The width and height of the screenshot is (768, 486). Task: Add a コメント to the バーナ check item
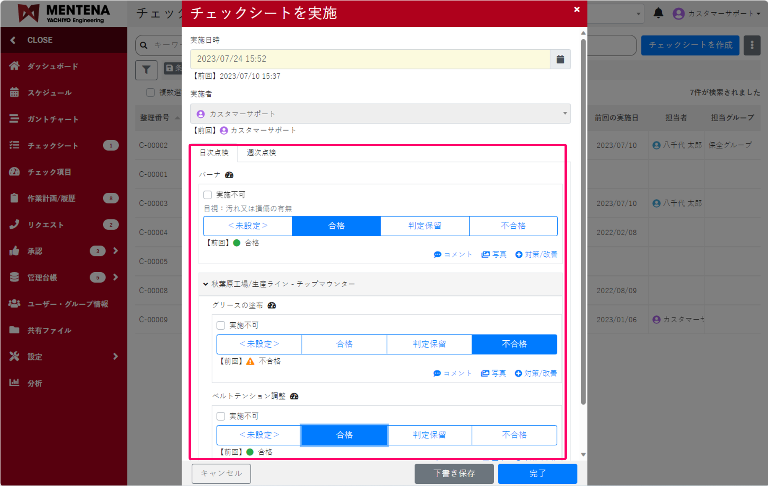pyautogui.click(x=453, y=254)
